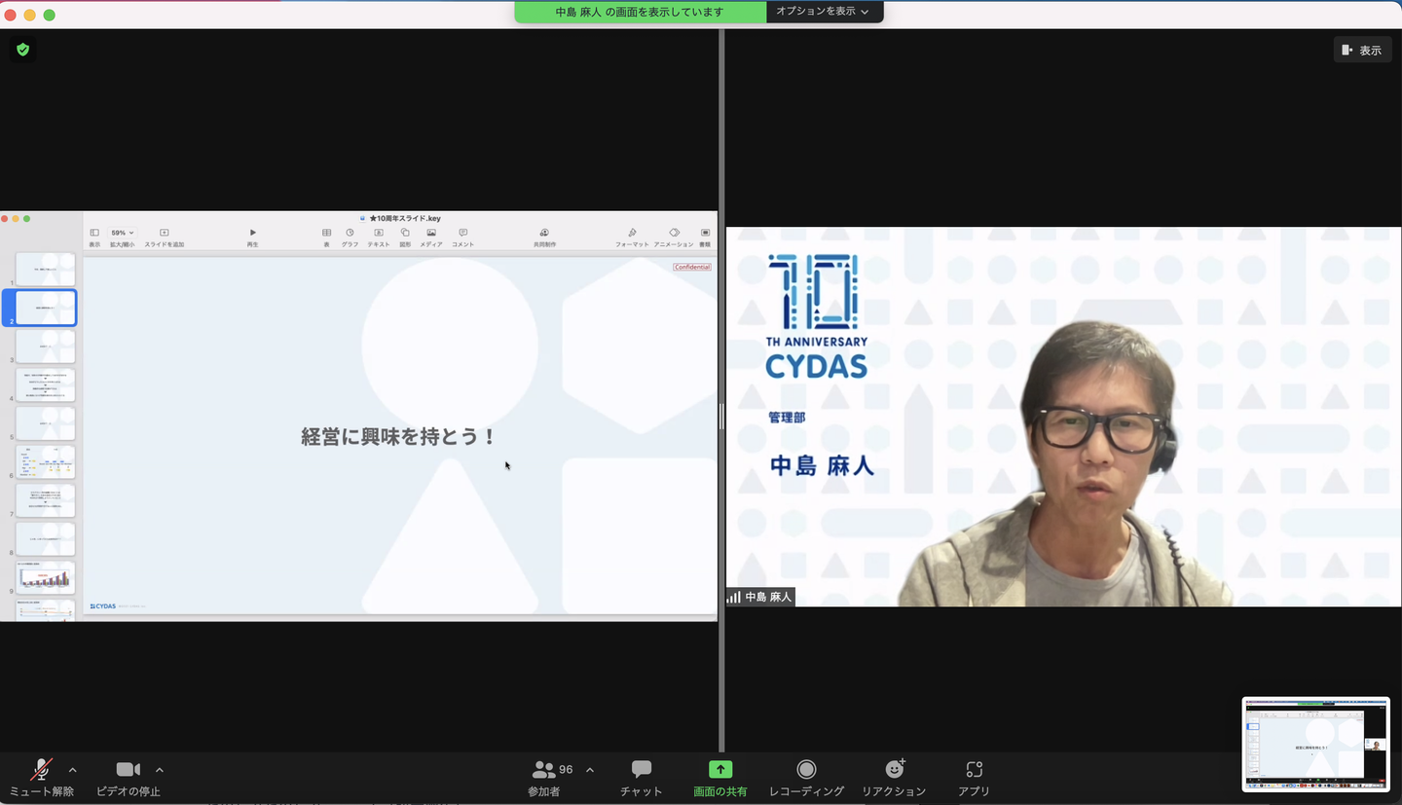Screen dimensions: 1402x805
Task: Toggle the 表示 view layout button
Action: [x=1361, y=51]
